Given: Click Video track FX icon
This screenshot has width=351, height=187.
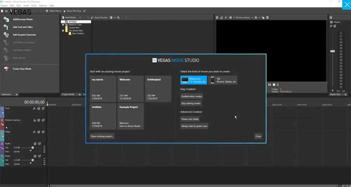Looking at the screenshot, I should click(34, 132).
